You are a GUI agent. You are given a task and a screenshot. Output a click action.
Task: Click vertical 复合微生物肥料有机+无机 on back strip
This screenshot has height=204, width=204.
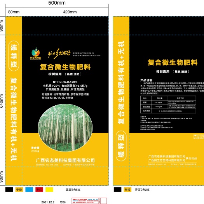[121, 82]
